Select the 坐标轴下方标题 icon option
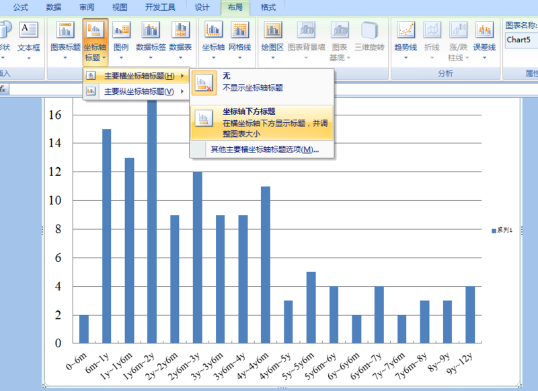This screenshot has width=538, height=391. coord(204,119)
